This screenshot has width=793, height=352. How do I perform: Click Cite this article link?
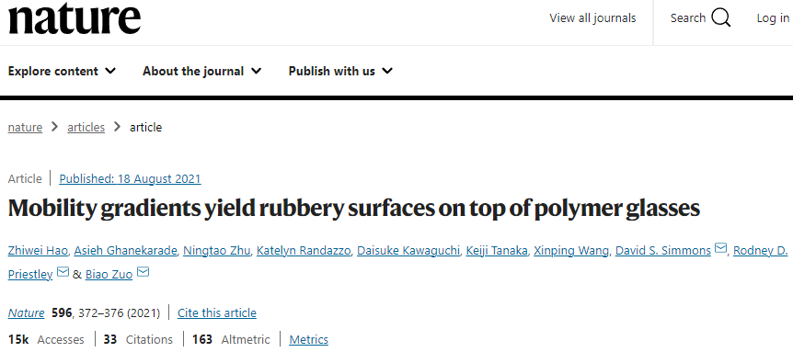(217, 313)
